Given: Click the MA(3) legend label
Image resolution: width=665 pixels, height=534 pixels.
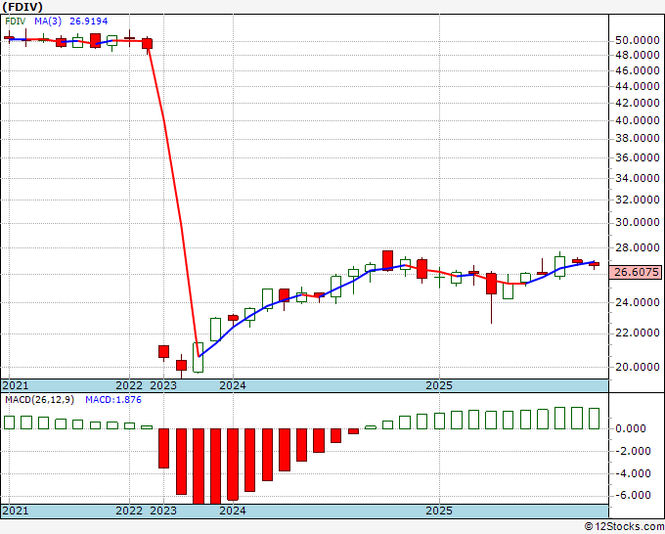Looking at the screenshot, I should 48,22.
